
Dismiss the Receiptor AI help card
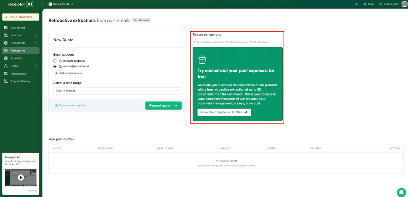32,191
